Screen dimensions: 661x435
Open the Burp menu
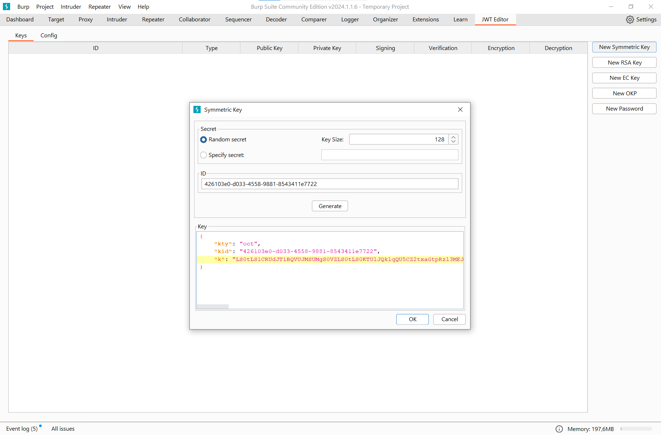point(23,7)
